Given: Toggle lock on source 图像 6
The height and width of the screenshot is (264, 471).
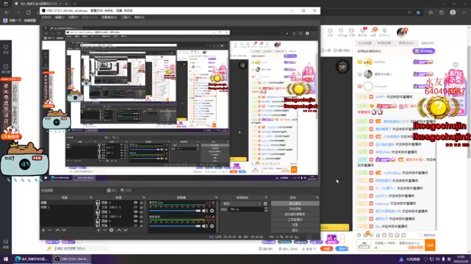Looking at the screenshot, I should (141, 221).
